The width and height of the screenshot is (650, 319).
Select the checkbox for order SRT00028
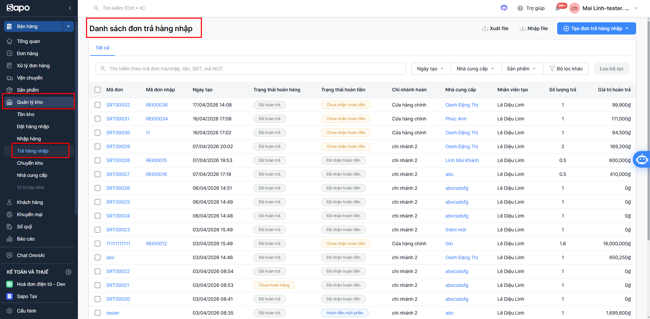point(98,160)
